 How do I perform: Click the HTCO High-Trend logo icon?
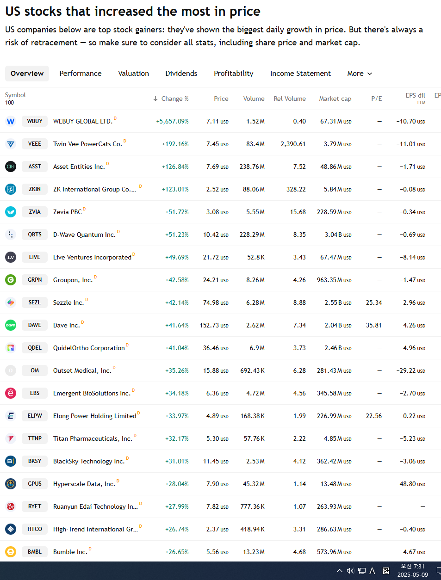point(11,529)
